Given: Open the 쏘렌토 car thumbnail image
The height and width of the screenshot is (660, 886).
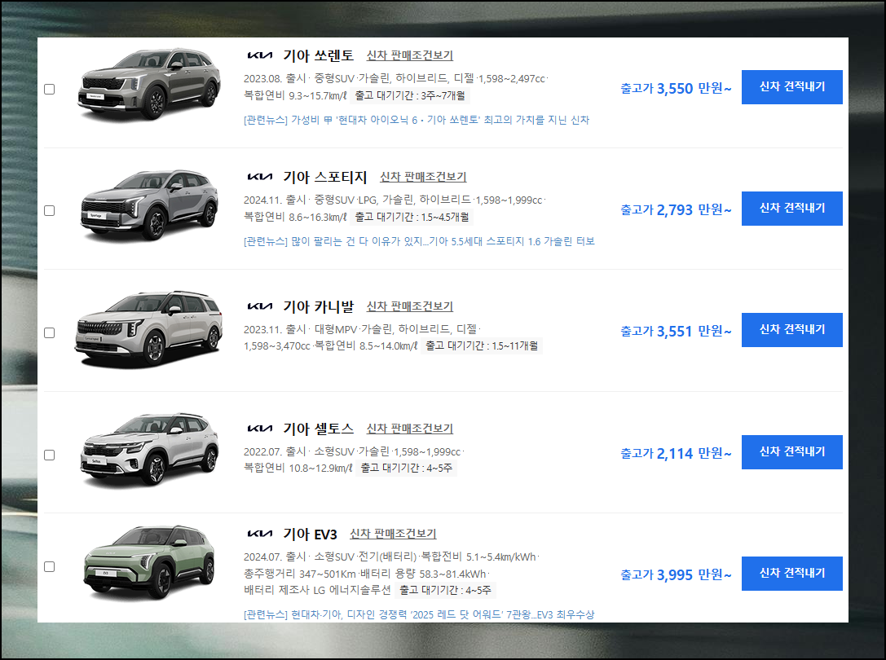Looking at the screenshot, I should [148, 84].
